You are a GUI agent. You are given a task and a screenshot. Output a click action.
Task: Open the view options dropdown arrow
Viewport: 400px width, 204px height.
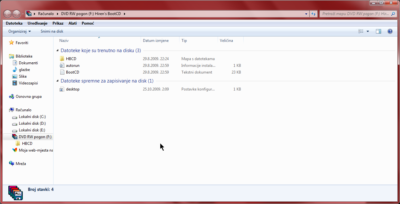[368, 31]
